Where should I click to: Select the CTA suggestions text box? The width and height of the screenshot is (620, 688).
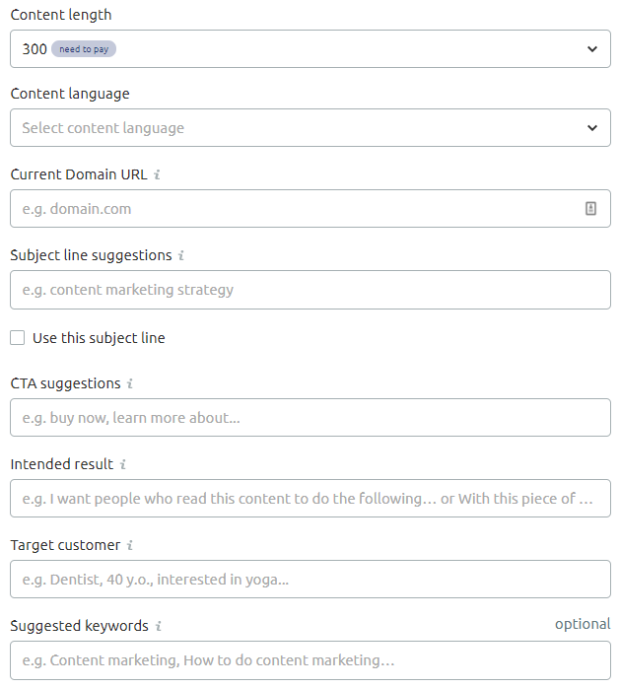pyautogui.click(x=310, y=417)
